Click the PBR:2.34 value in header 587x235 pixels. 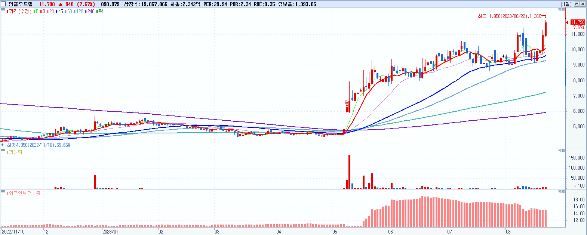[x=240, y=4]
